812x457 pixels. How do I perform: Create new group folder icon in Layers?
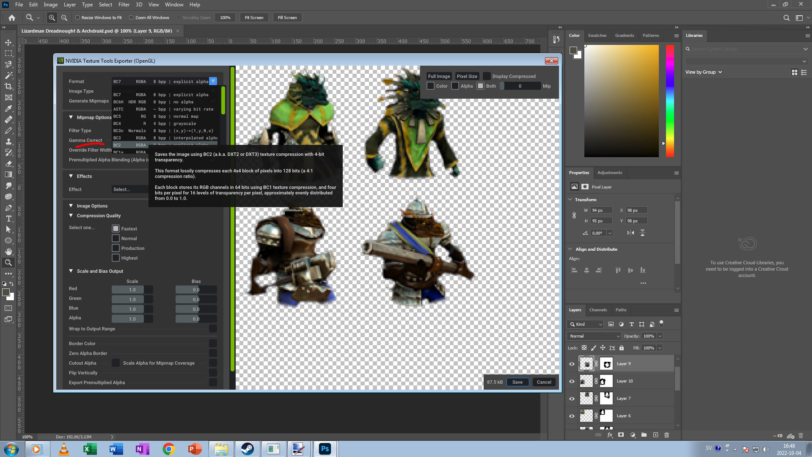(x=644, y=435)
